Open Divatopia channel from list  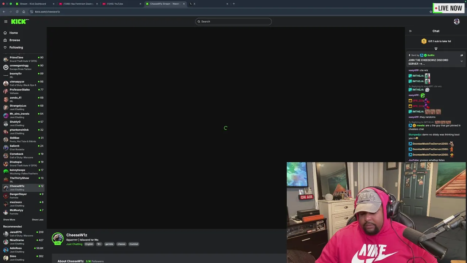click(x=23, y=164)
